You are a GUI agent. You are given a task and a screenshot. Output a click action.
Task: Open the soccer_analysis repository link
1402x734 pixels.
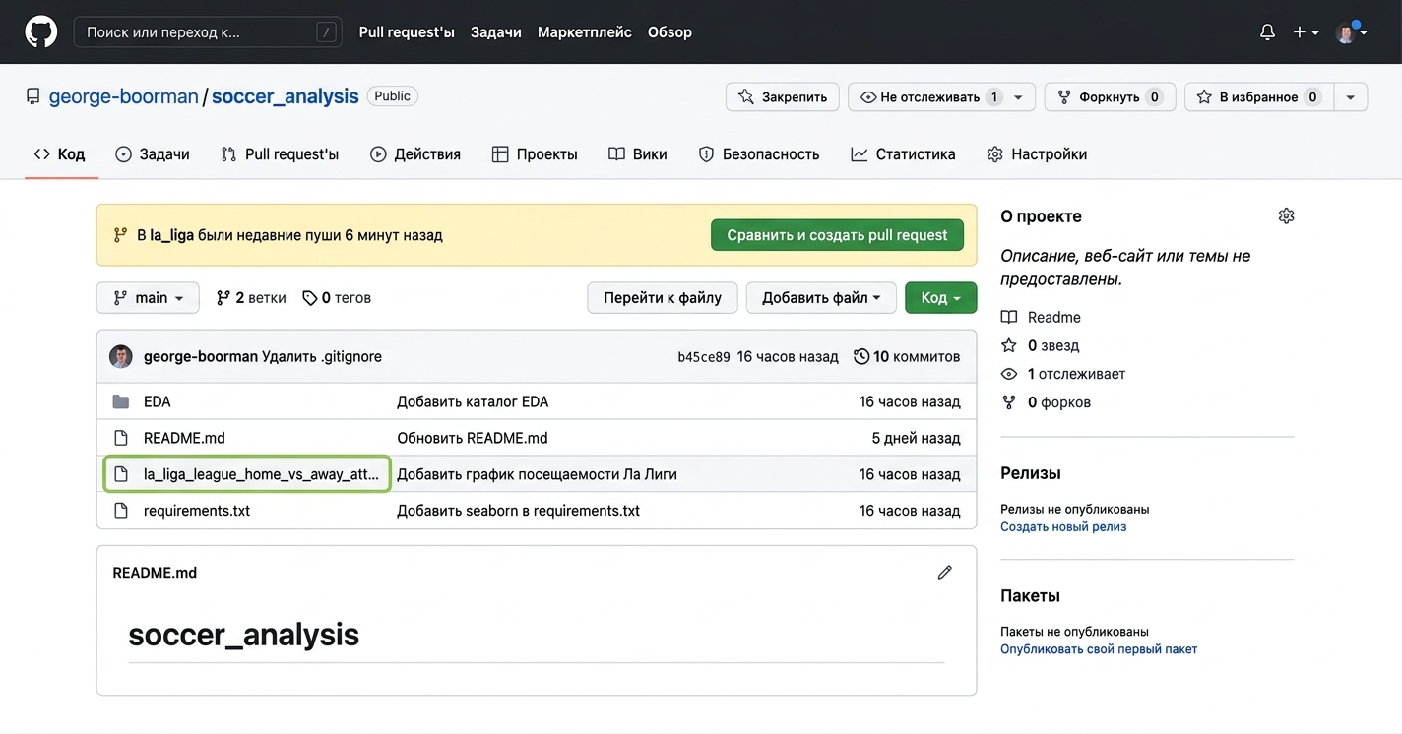click(x=286, y=96)
